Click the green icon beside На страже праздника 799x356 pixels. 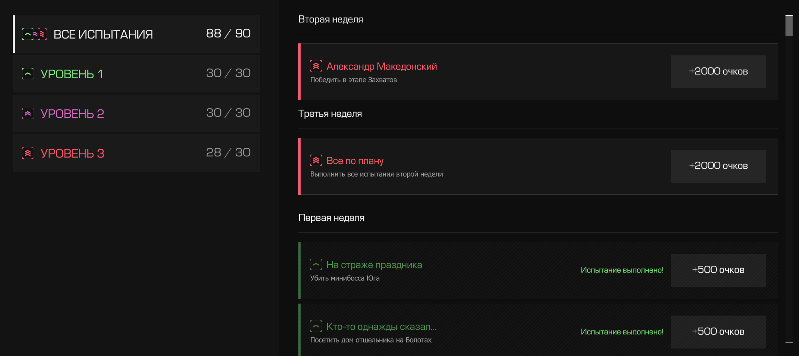pyautogui.click(x=316, y=264)
